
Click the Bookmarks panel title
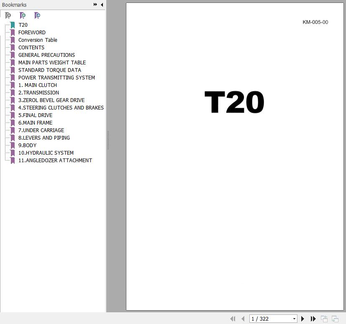pos(14,5)
